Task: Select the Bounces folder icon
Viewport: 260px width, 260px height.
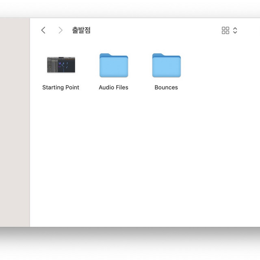Action: [x=166, y=65]
